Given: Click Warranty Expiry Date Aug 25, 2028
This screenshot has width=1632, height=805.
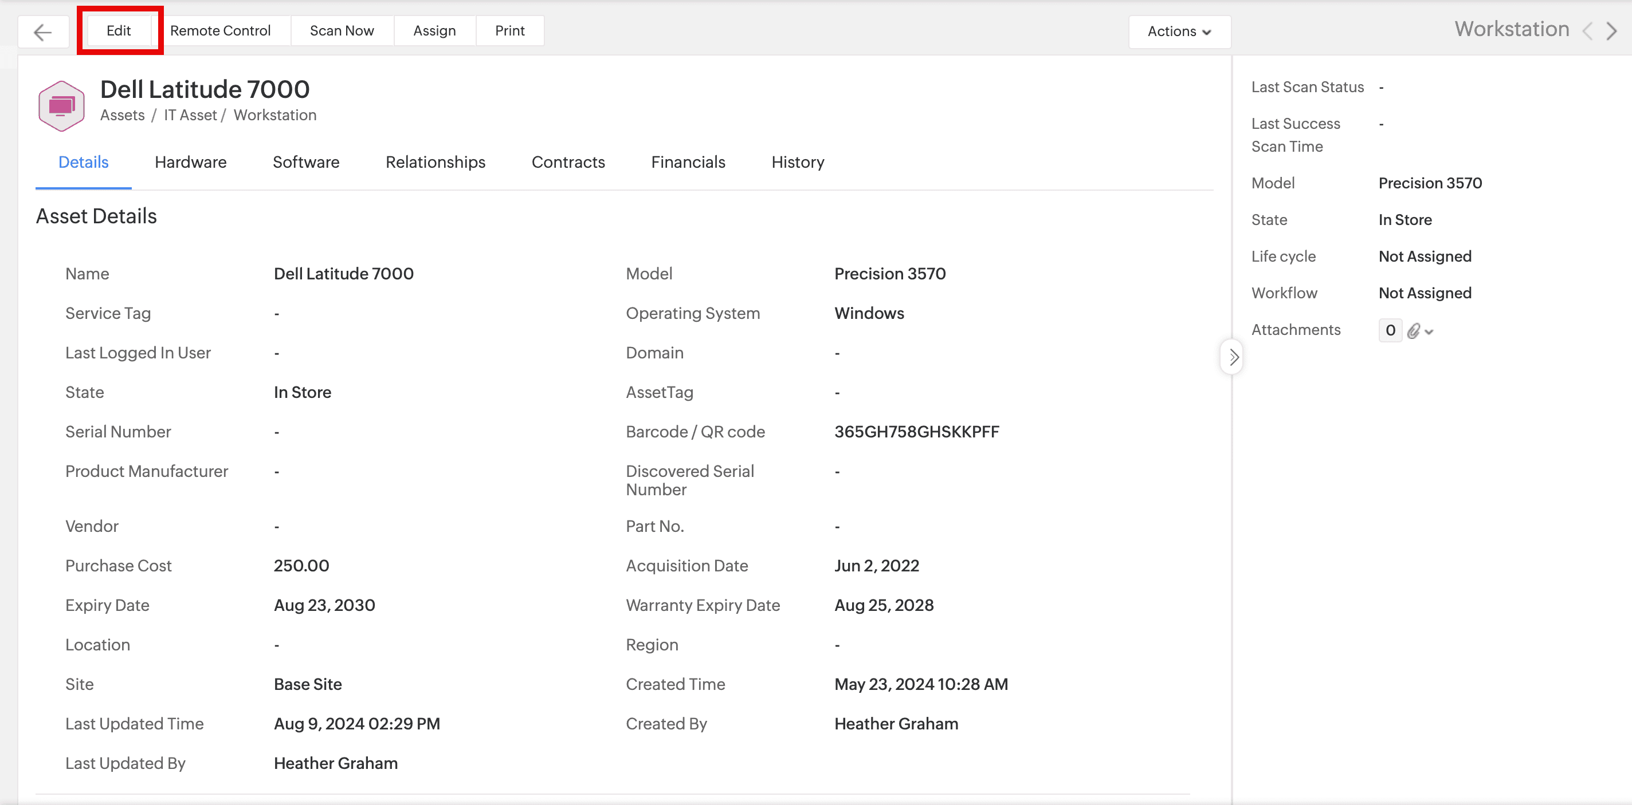Looking at the screenshot, I should [x=884, y=606].
